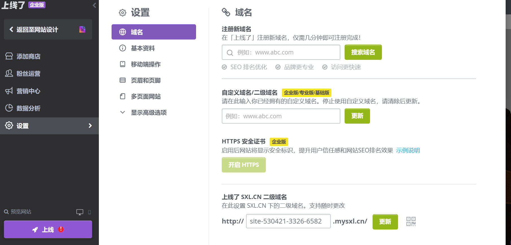Screen dimensions: 511x245
Task: Click the QR code icon beside mysxl.cn
Action: [x=411, y=222]
